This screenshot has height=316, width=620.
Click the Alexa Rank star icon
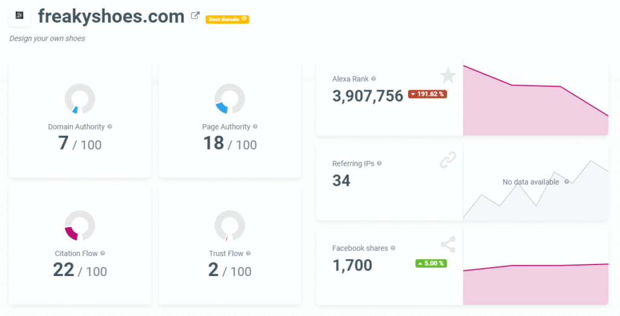[x=447, y=76]
